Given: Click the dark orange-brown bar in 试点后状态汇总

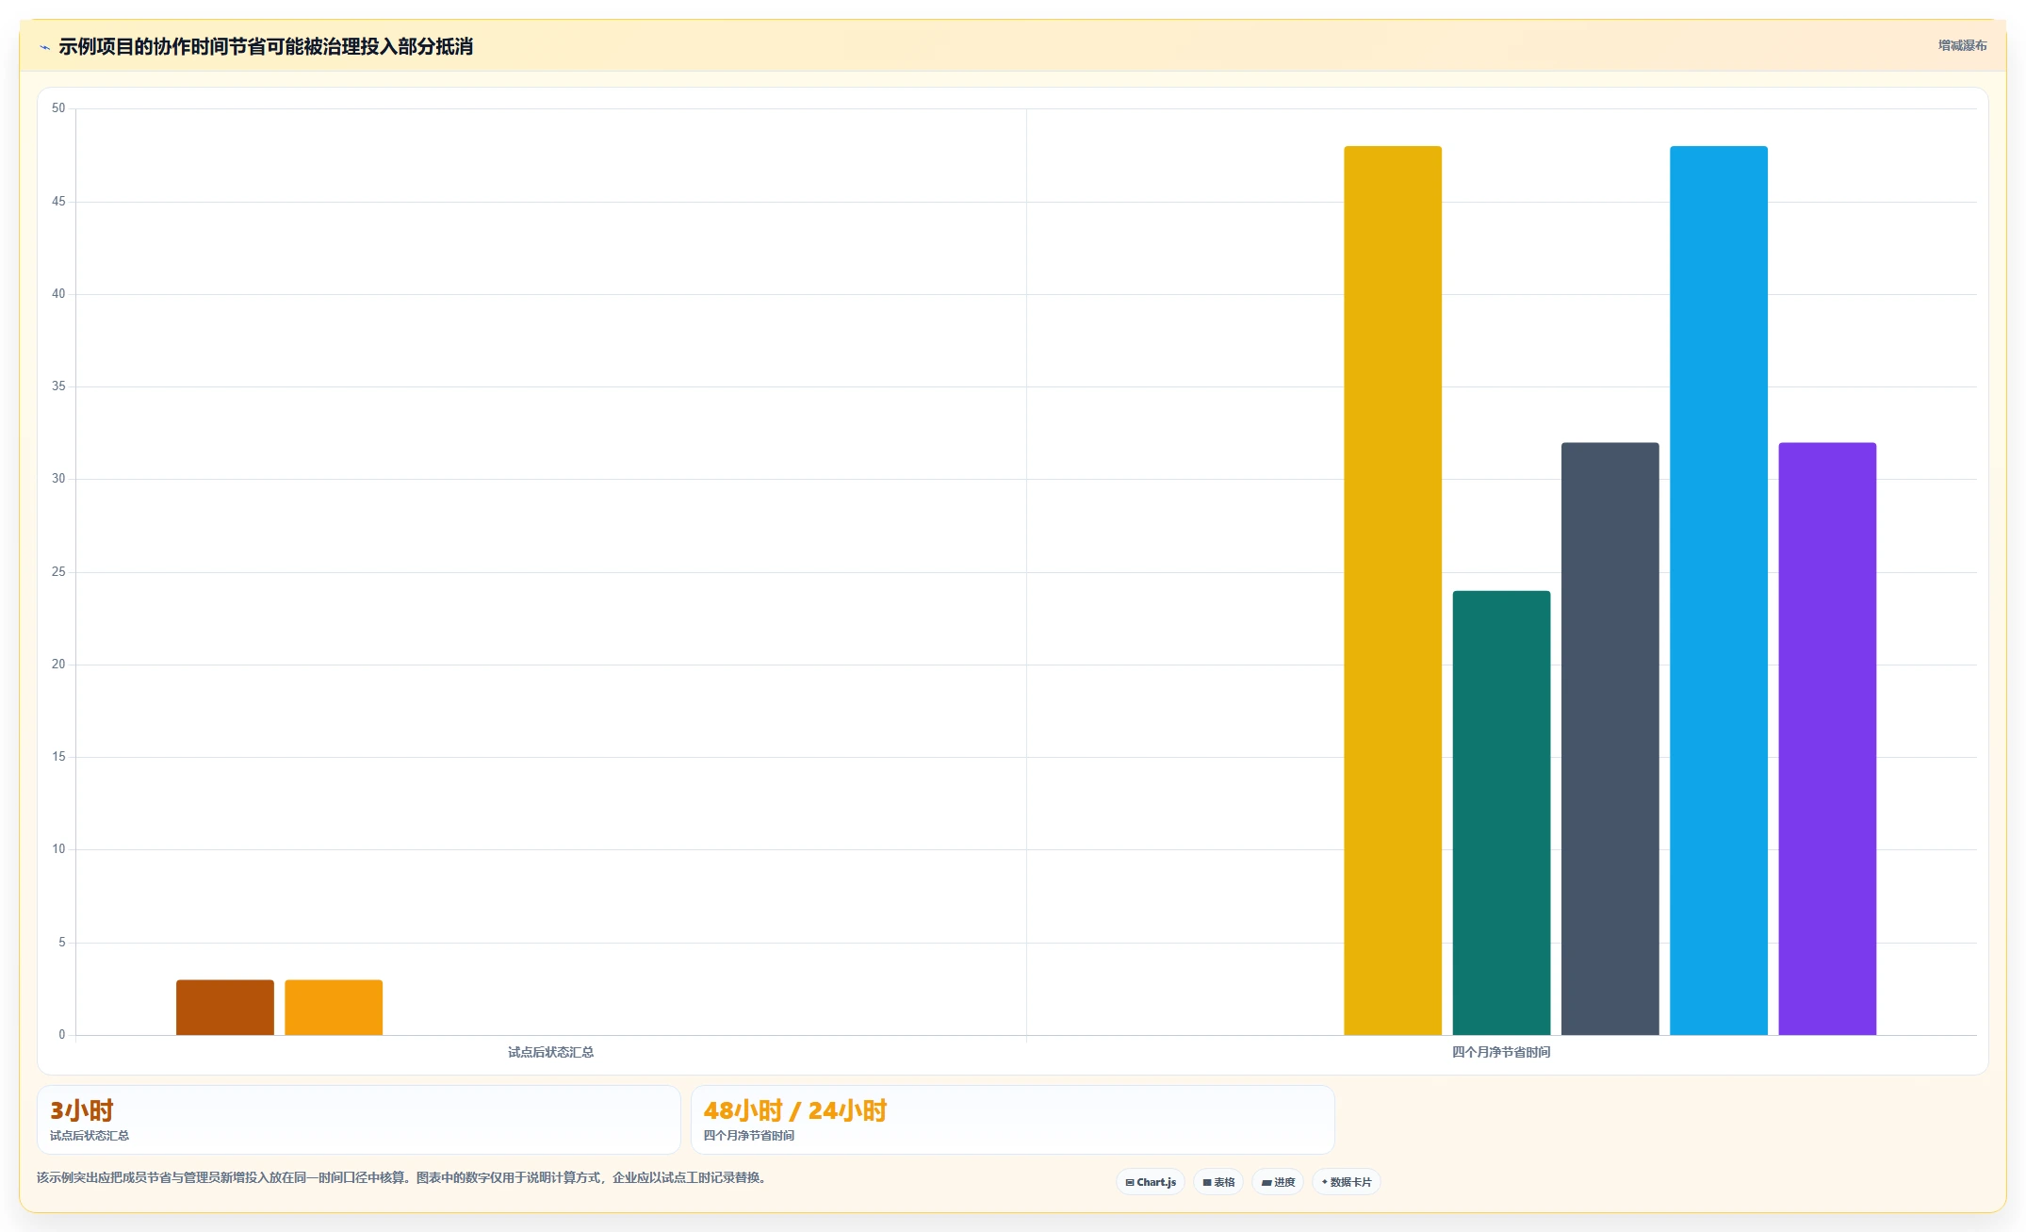Looking at the screenshot, I should [225, 1008].
